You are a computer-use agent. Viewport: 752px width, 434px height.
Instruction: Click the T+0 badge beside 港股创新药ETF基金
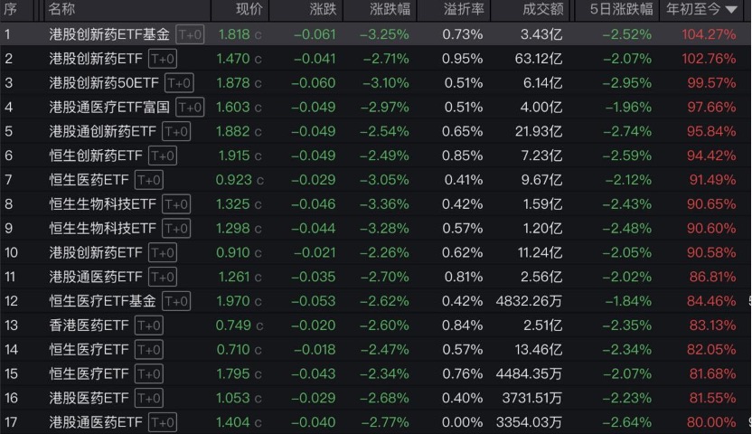[x=190, y=34]
